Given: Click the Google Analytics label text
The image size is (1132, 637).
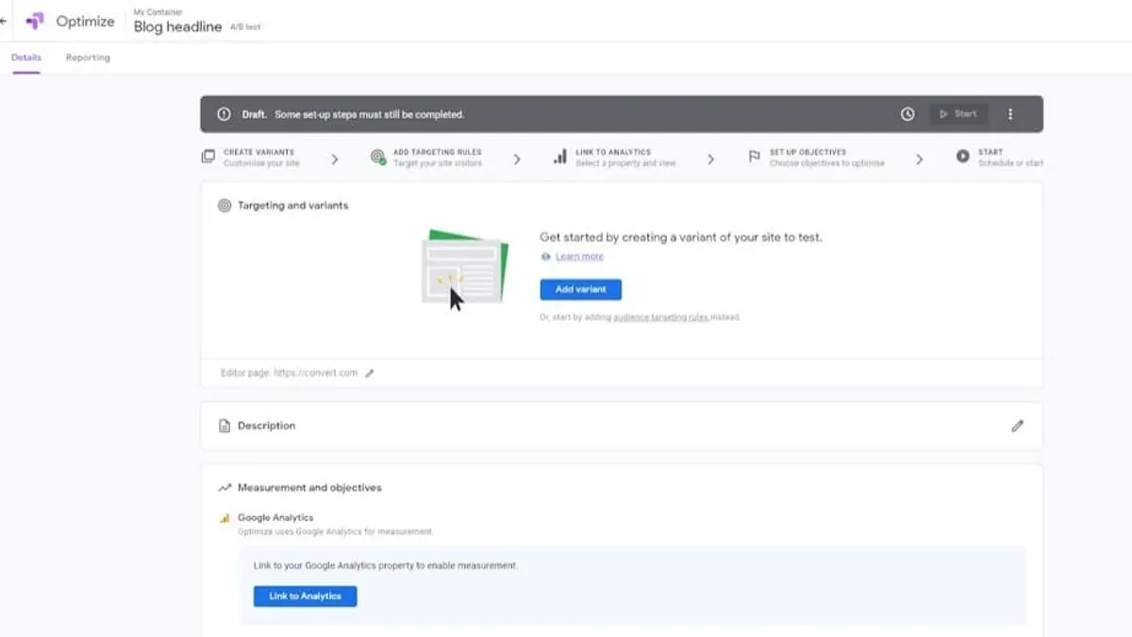Looking at the screenshot, I should point(275,518).
